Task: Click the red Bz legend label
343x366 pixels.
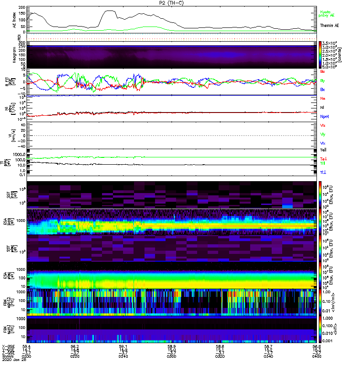Action: [322, 71]
